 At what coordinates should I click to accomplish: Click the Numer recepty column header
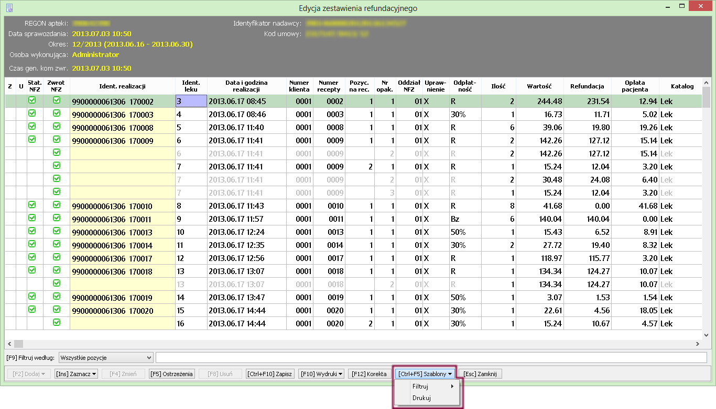tap(329, 86)
